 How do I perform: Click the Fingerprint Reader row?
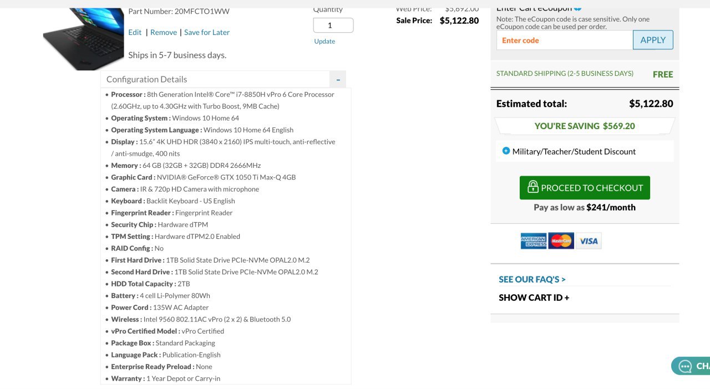(x=171, y=213)
